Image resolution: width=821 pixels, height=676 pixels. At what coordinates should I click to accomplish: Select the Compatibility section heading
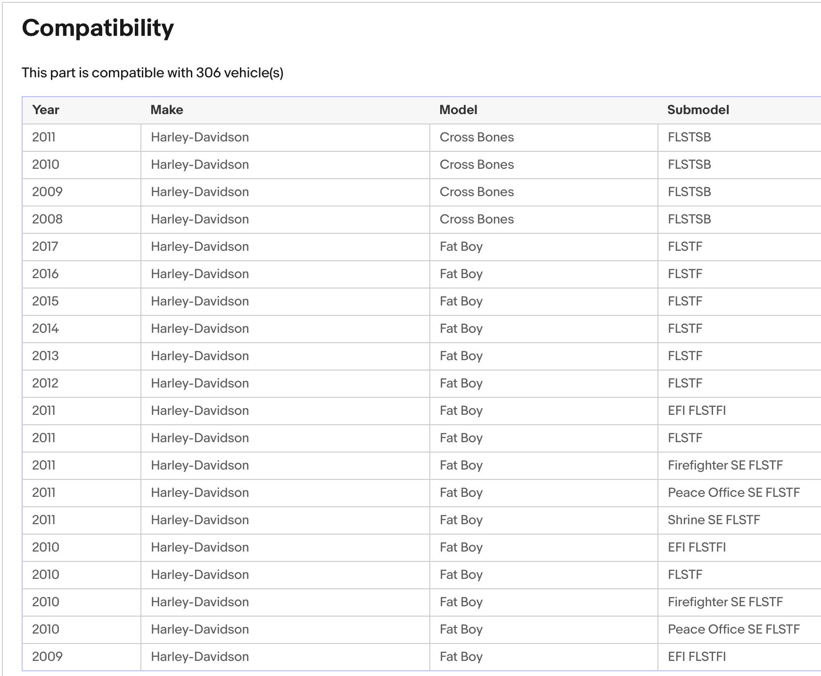98,28
